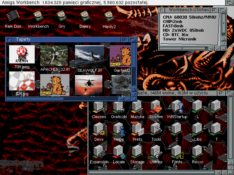Open the Expansion drawer
234x175 pixels.
pos(99,152)
